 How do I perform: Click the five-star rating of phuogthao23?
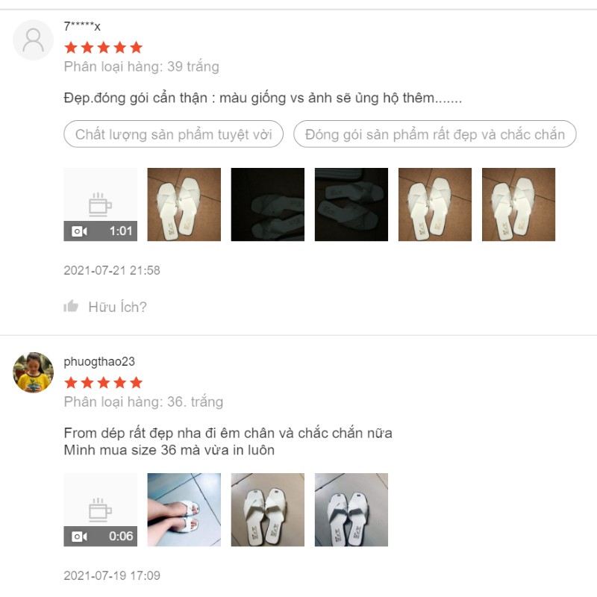(103, 383)
